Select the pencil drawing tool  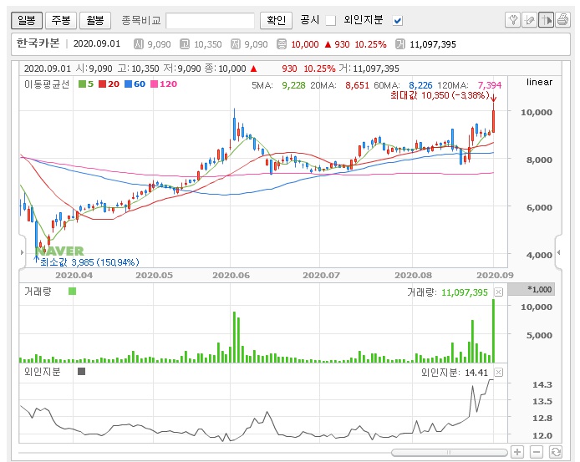coord(529,20)
